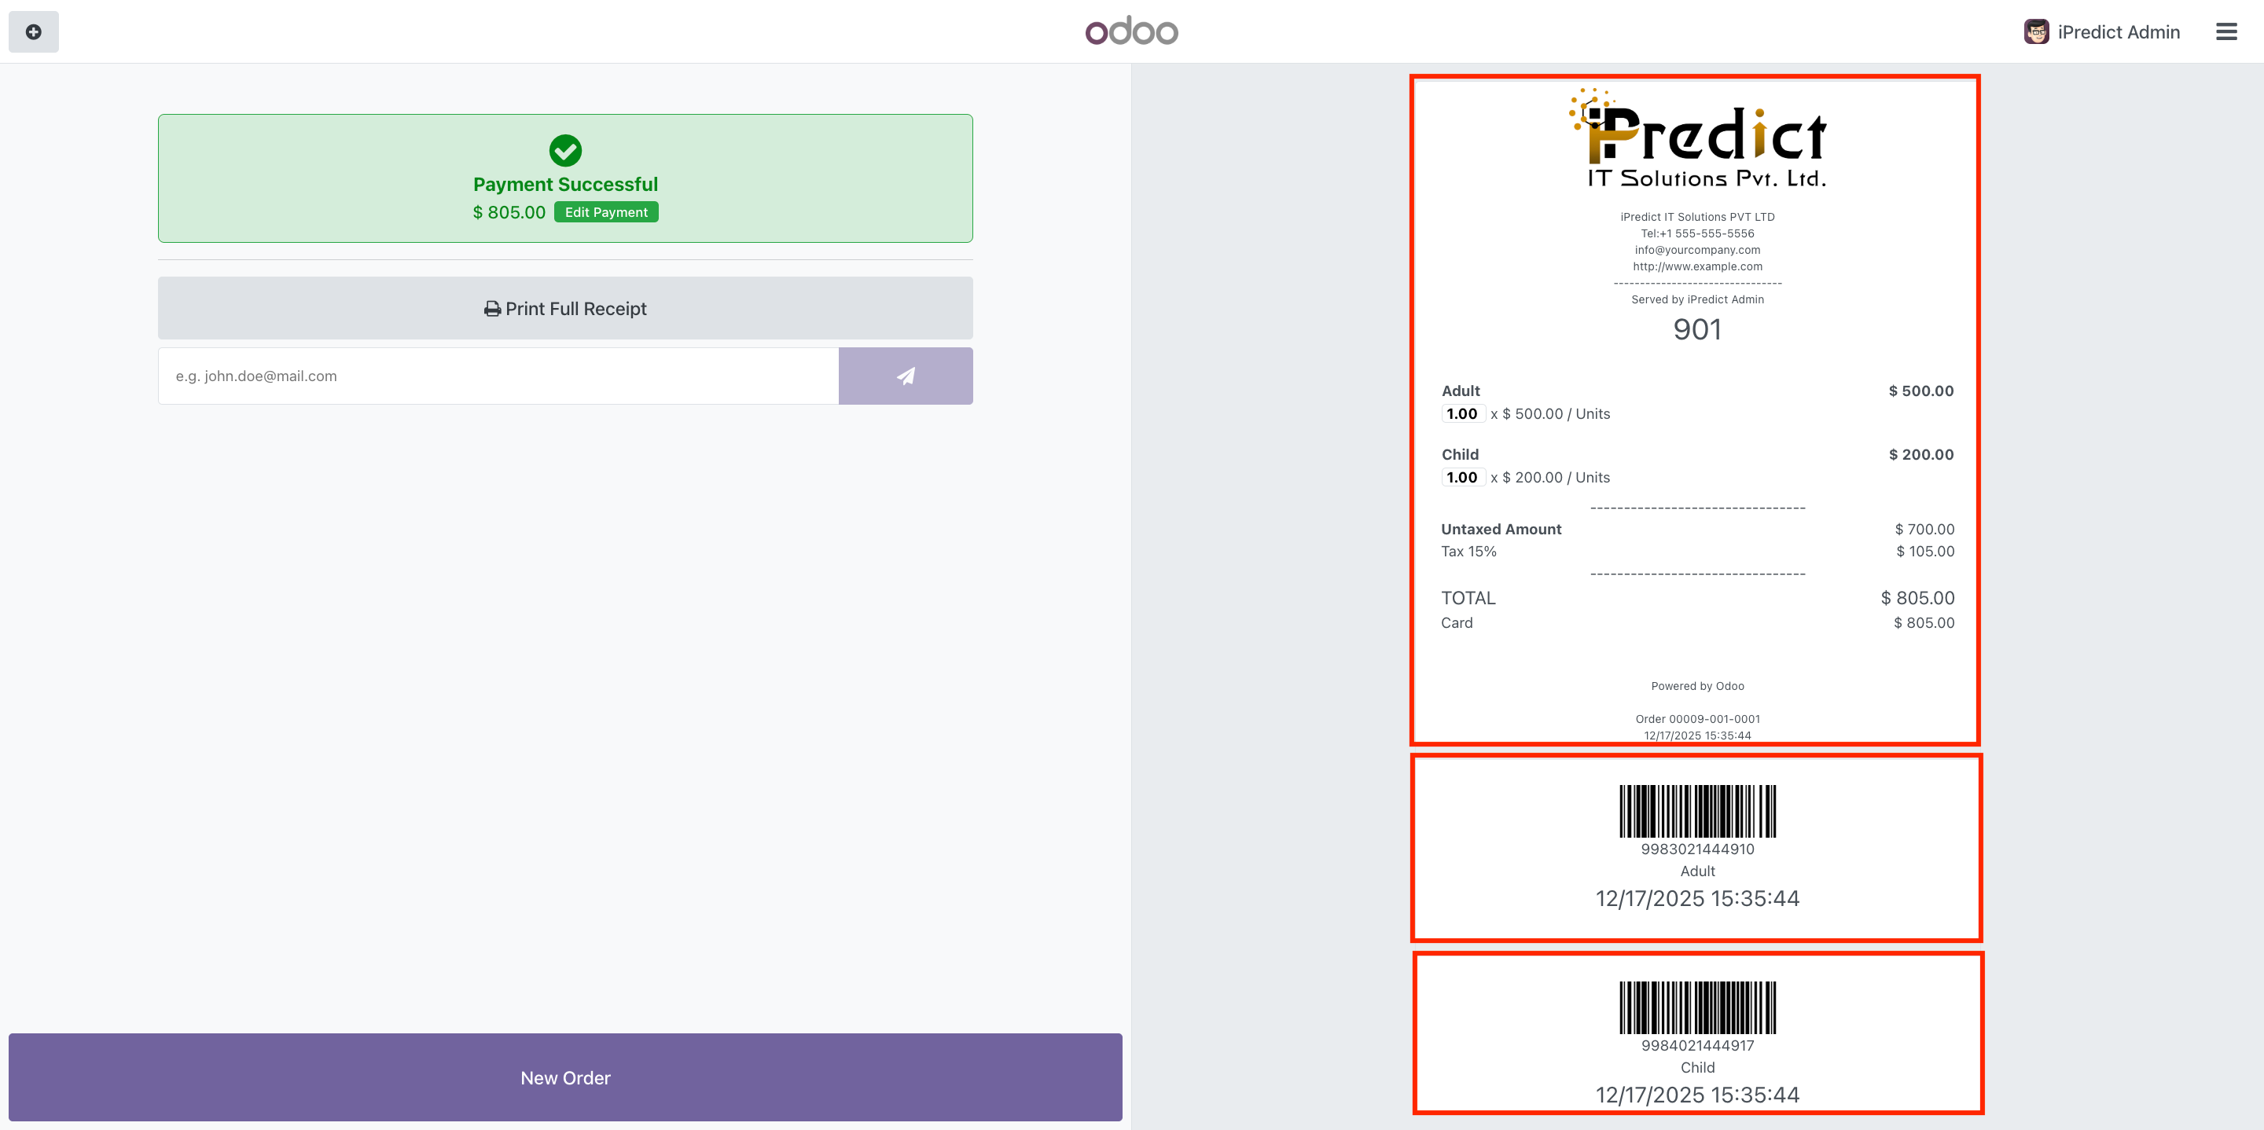Click the Child ticket barcode

coord(1697,1007)
